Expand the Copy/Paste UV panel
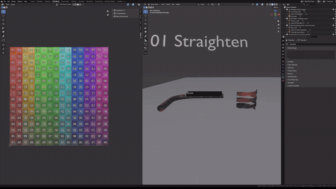Screen dimensions: 336x189 (125, 10)
